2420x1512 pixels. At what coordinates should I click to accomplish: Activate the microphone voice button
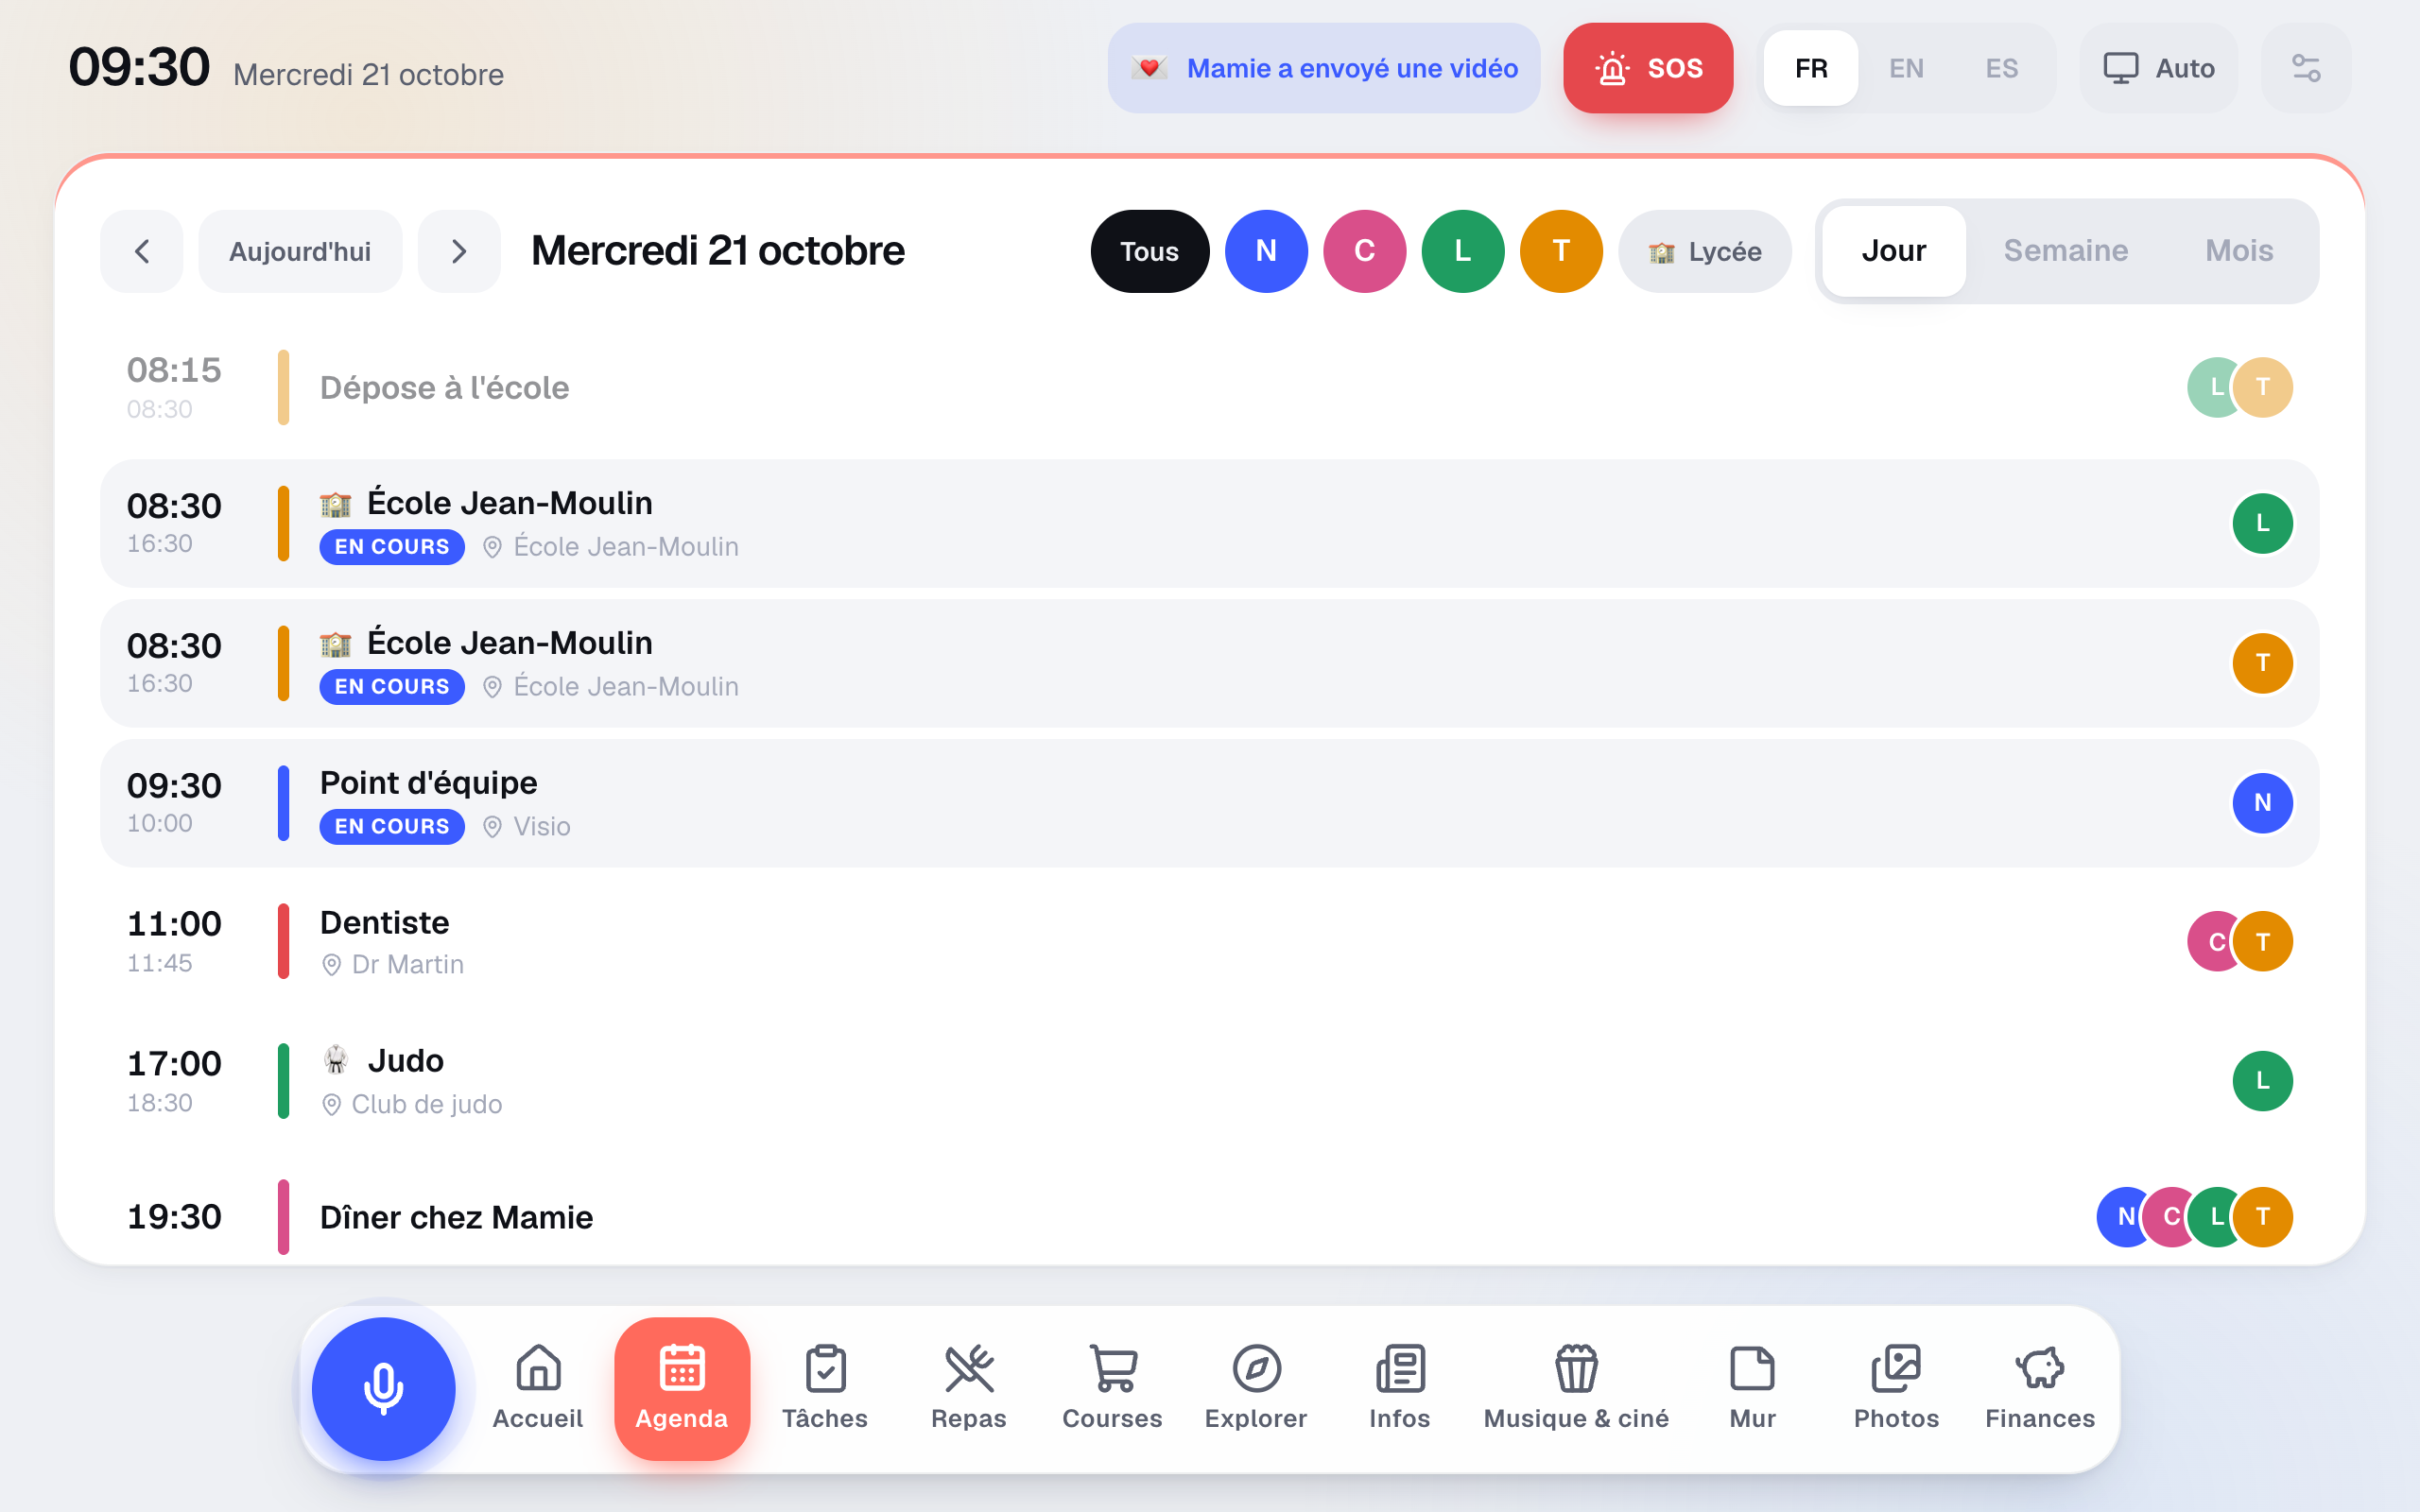(383, 1388)
